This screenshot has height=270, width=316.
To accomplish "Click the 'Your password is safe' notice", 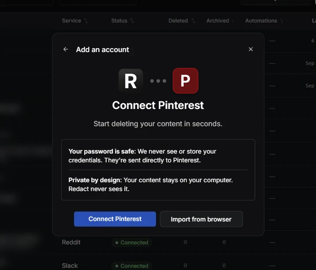I will point(142,156).
